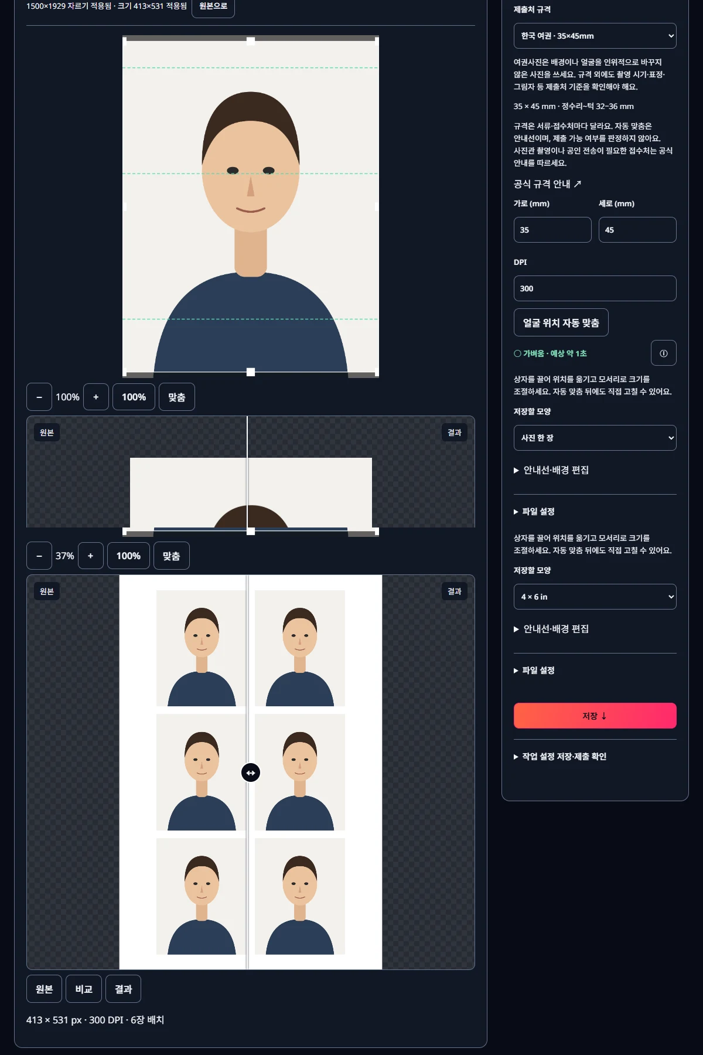
Task: Reset crop editor zoom to 100%
Action: (134, 397)
